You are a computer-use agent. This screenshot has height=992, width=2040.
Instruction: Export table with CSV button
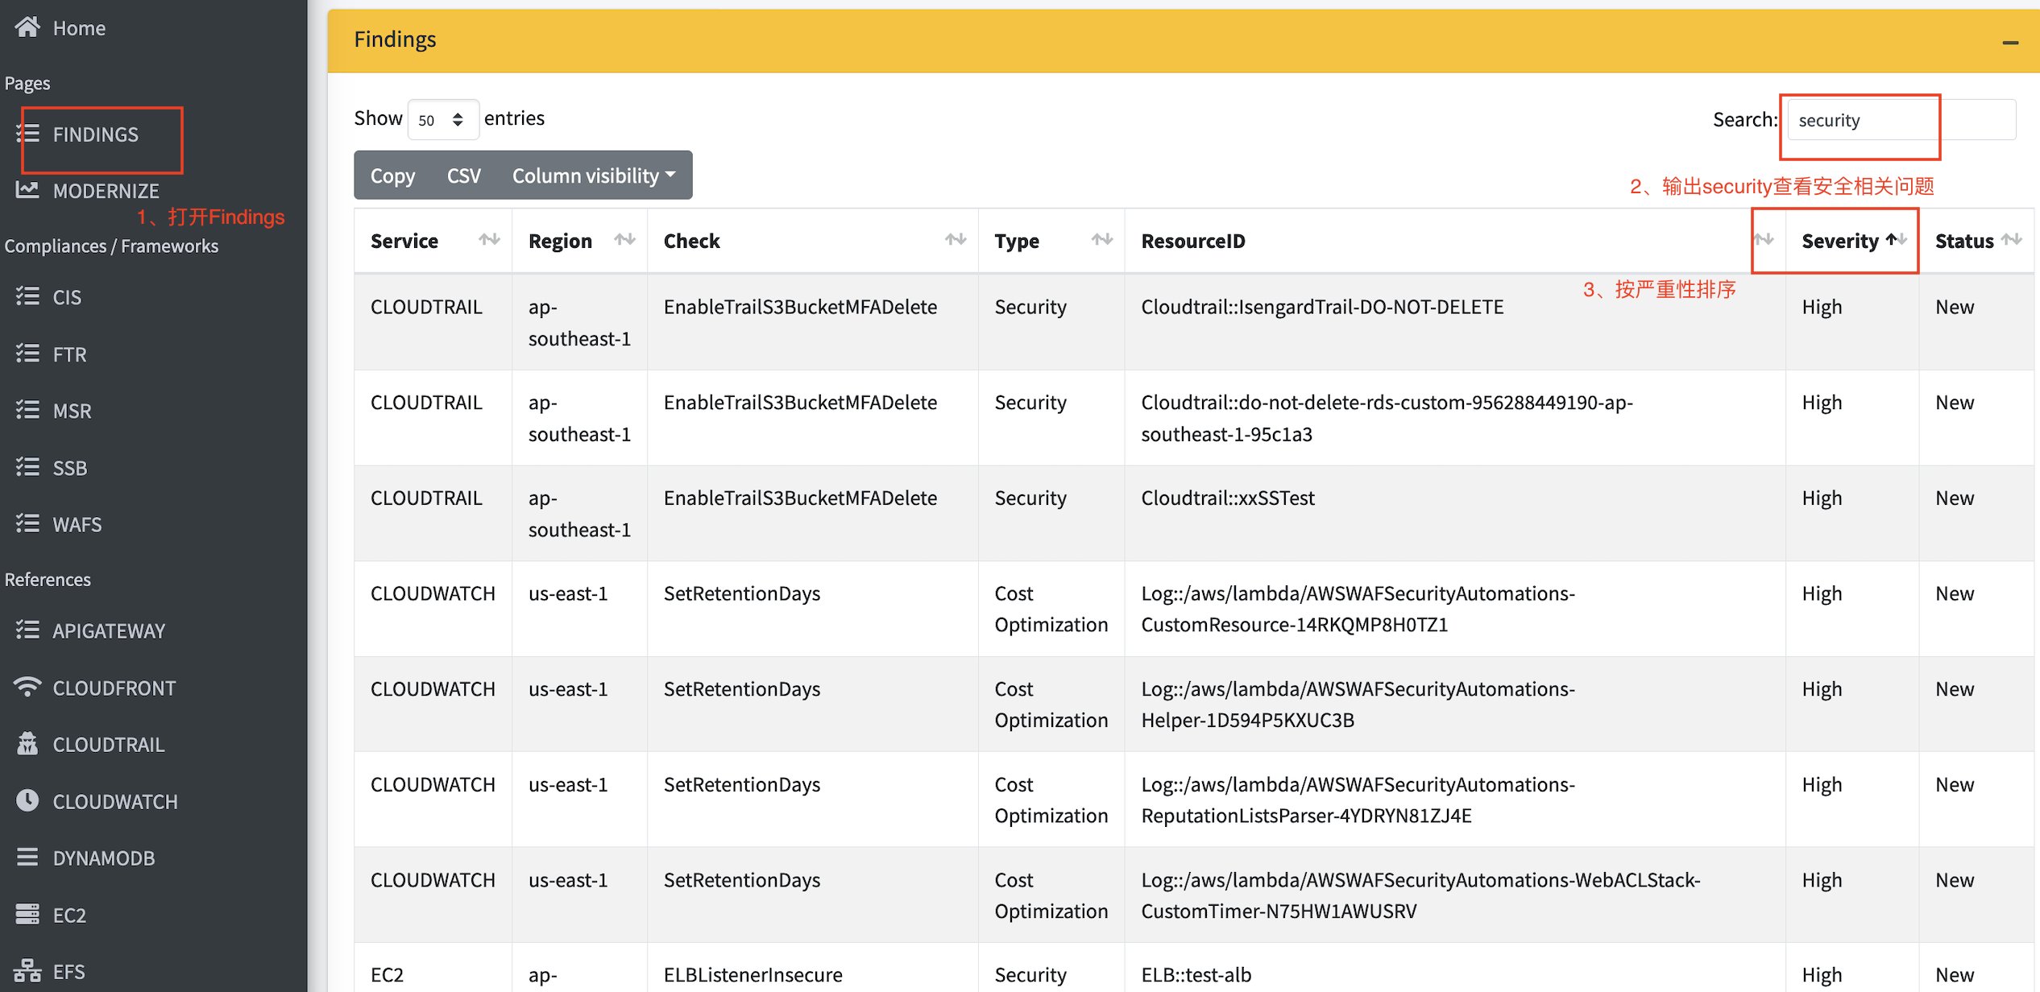463,176
